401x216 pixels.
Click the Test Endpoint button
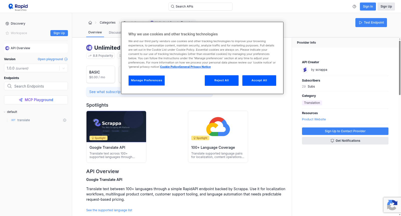[371, 23]
